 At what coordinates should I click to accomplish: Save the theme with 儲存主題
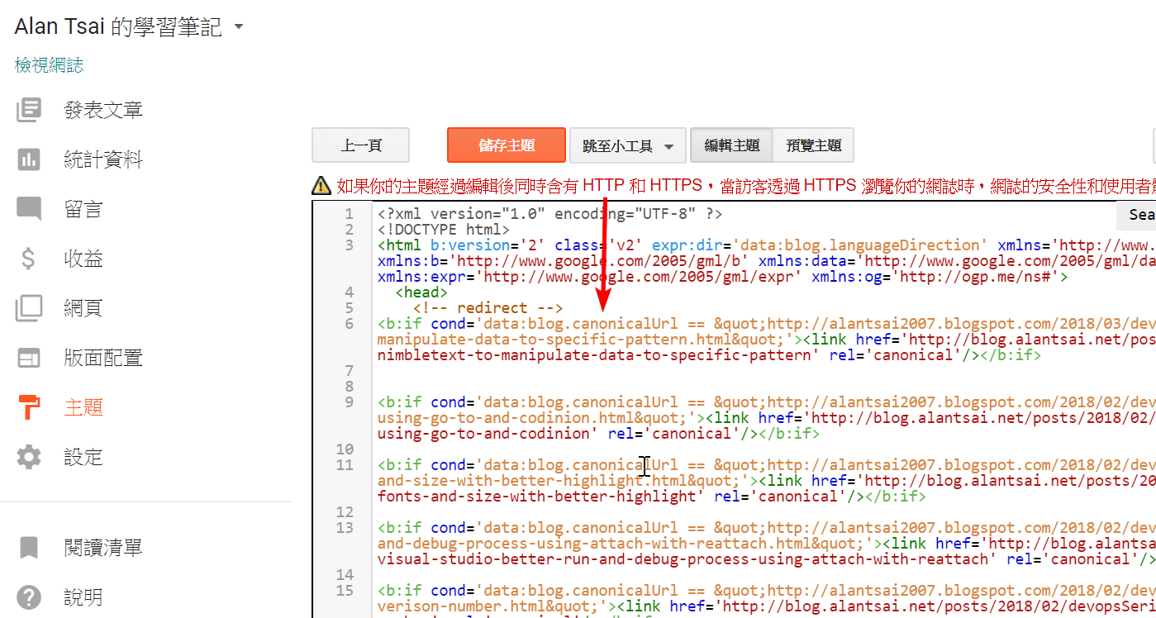coord(507,145)
